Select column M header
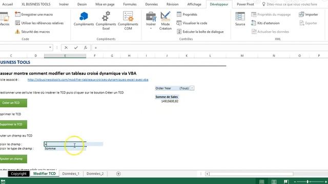 242,56
